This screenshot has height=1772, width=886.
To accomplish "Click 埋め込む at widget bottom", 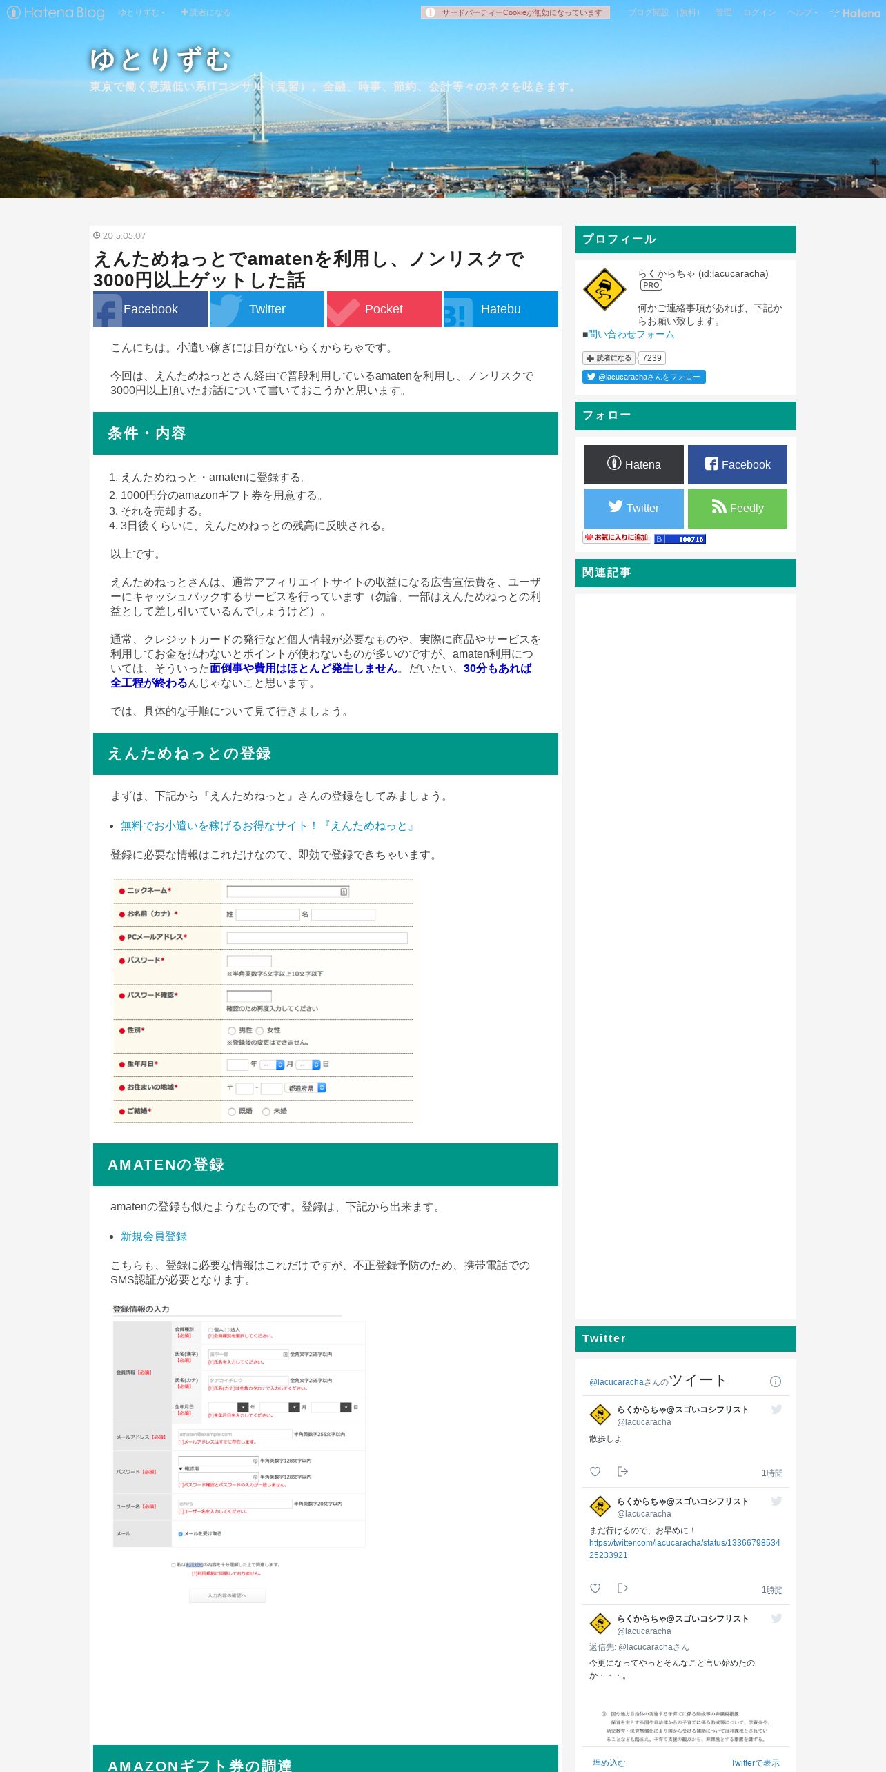I will tap(609, 1763).
